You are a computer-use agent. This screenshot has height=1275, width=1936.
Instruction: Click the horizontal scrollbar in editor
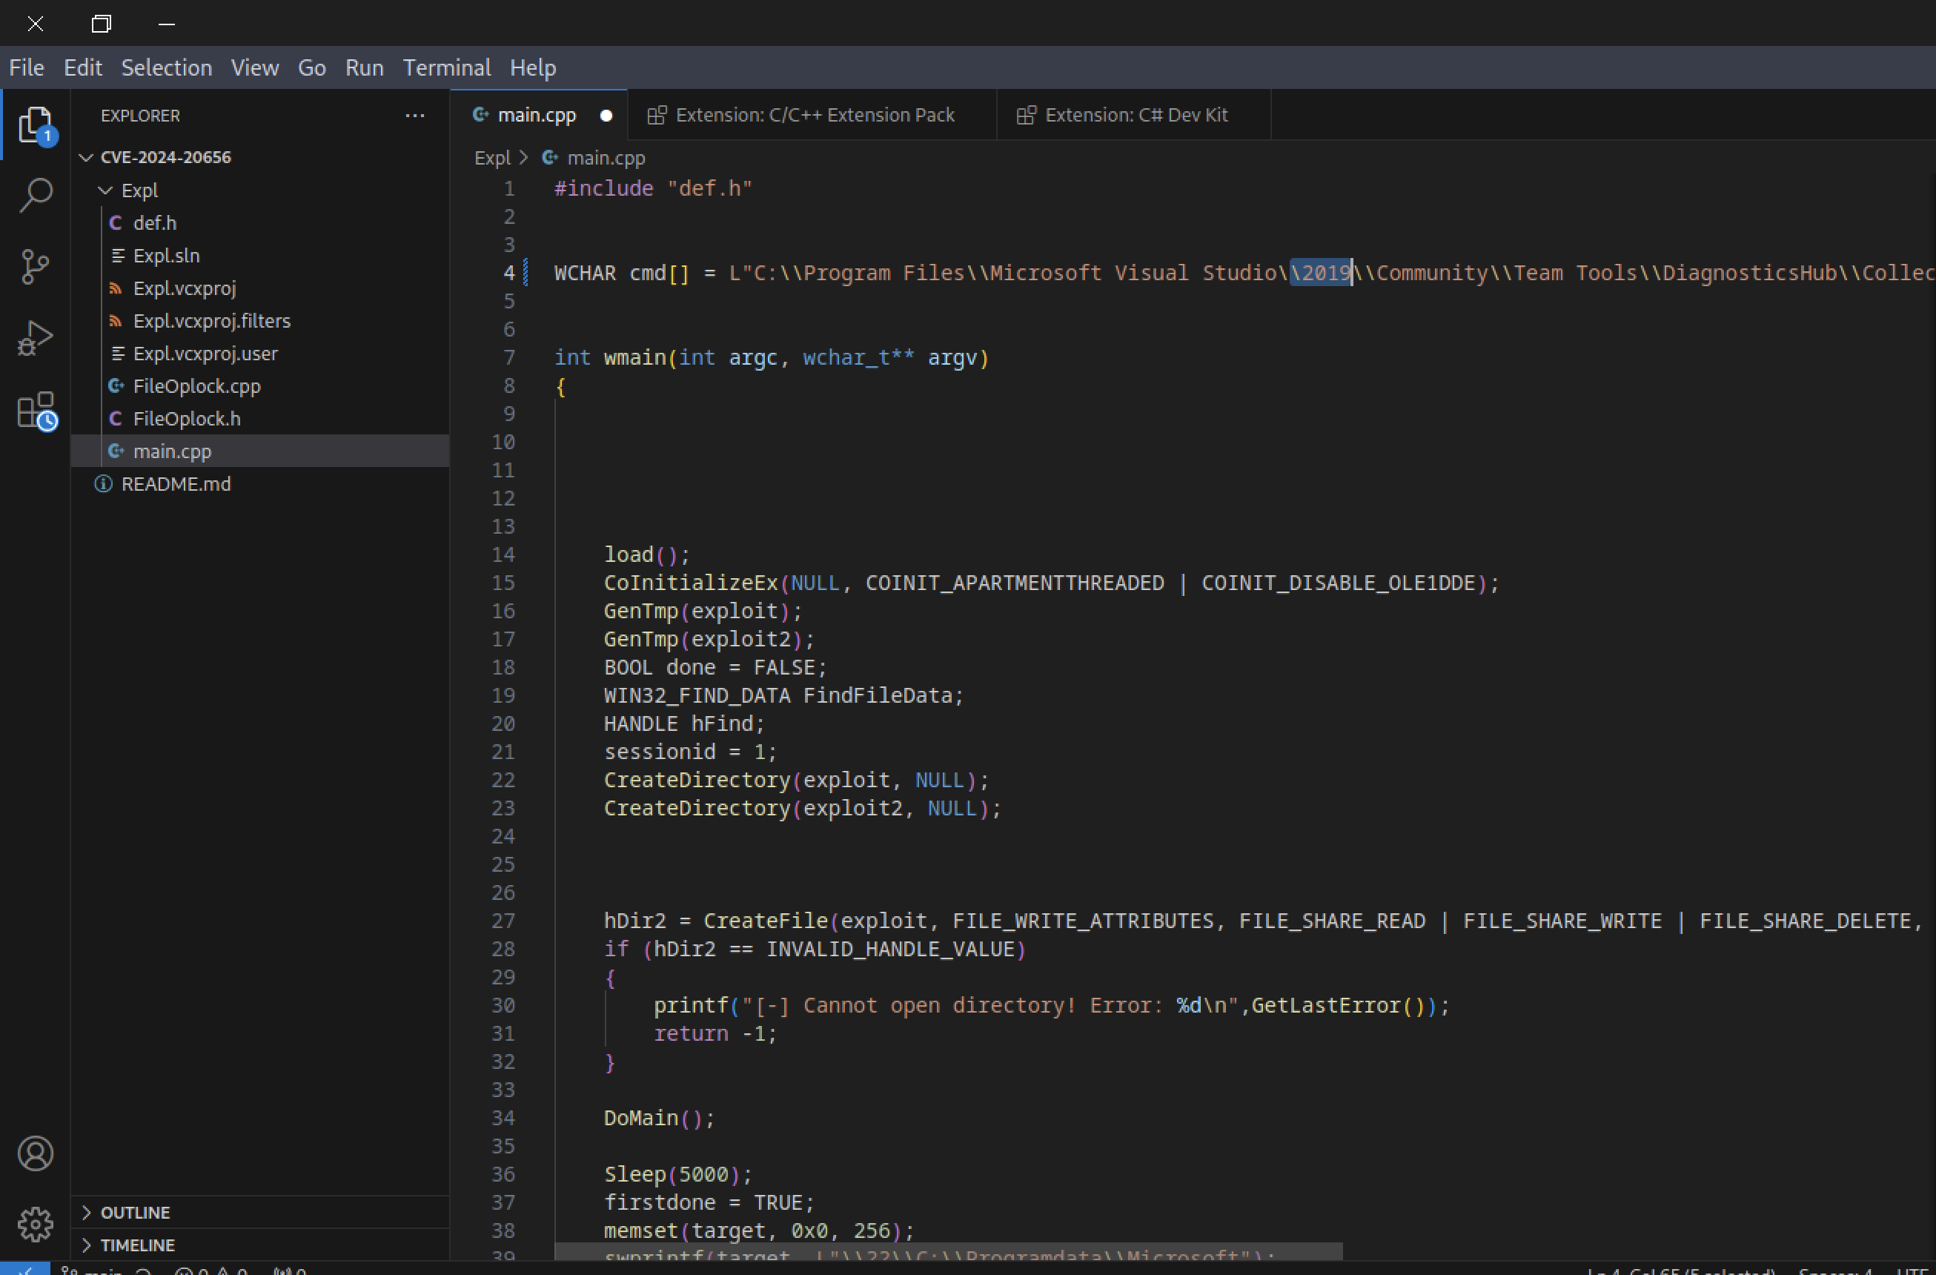click(x=948, y=1251)
